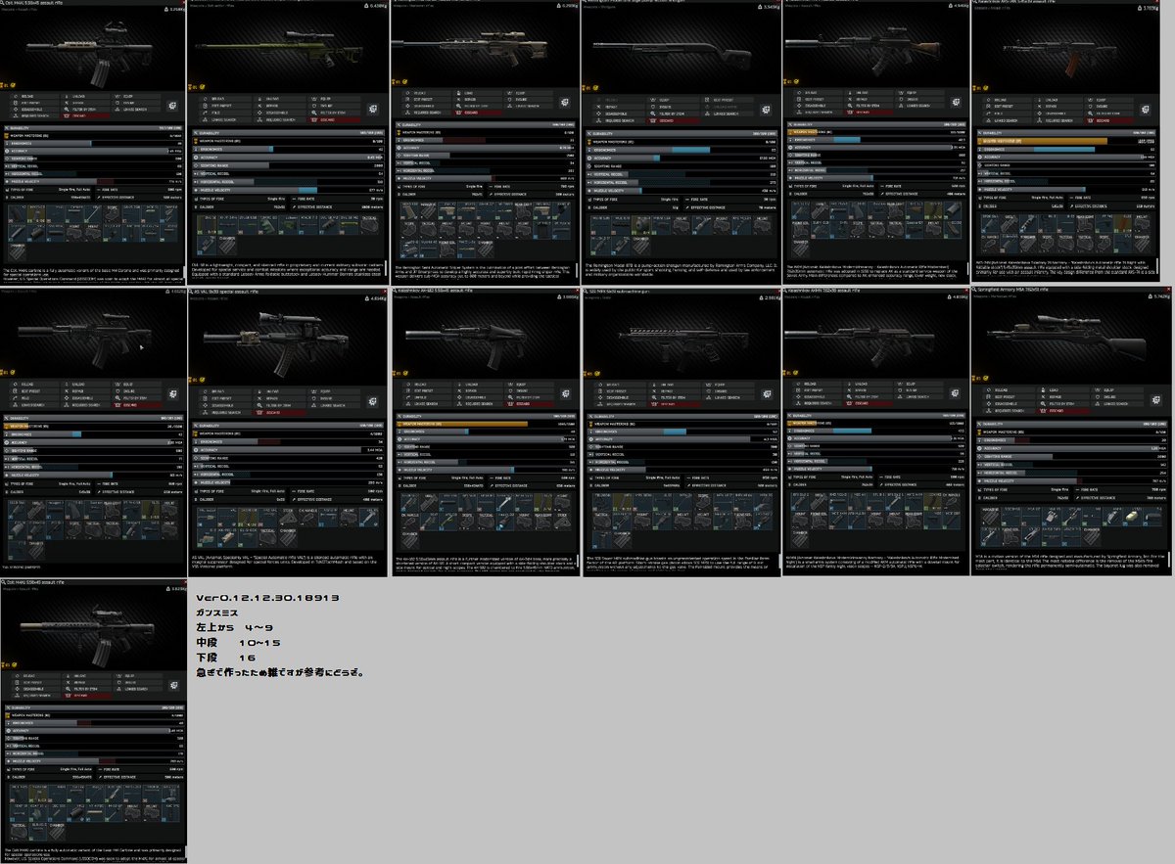Disassemble the Kalashnikov AKMN rifle
Image resolution: width=1175 pixels, height=864 pixels.
(818, 396)
